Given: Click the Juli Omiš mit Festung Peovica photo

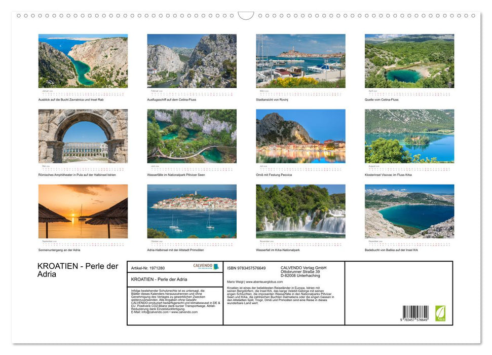Looking at the screenshot, I should click(x=300, y=135).
